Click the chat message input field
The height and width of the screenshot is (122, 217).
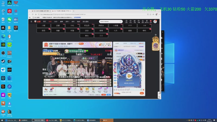pyautogui.click(x=130, y=92)
